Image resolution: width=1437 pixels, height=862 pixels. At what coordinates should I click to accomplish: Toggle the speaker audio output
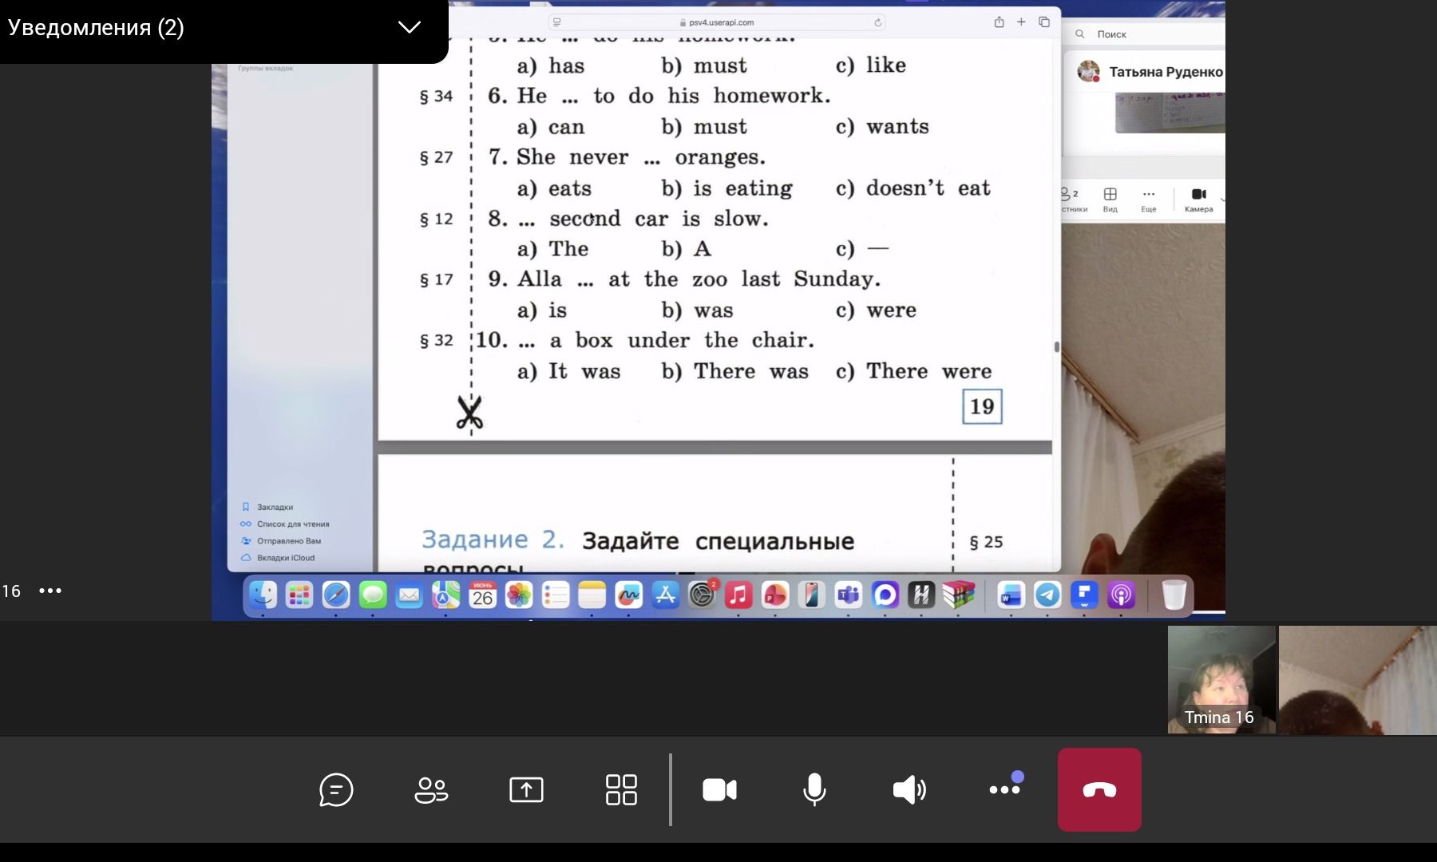tap(909, 790)
